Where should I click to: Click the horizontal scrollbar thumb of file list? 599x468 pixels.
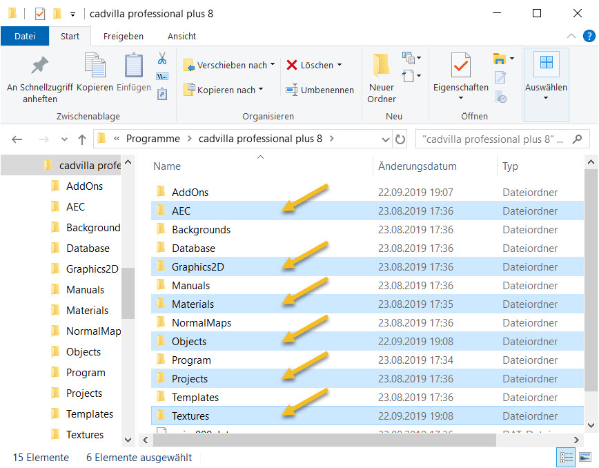click(324, 440)
